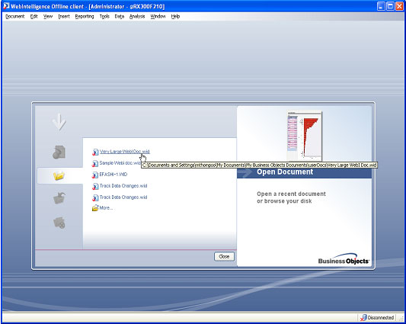Click the Disconnected status icon

pyautogui.click(x=363, y=318)
